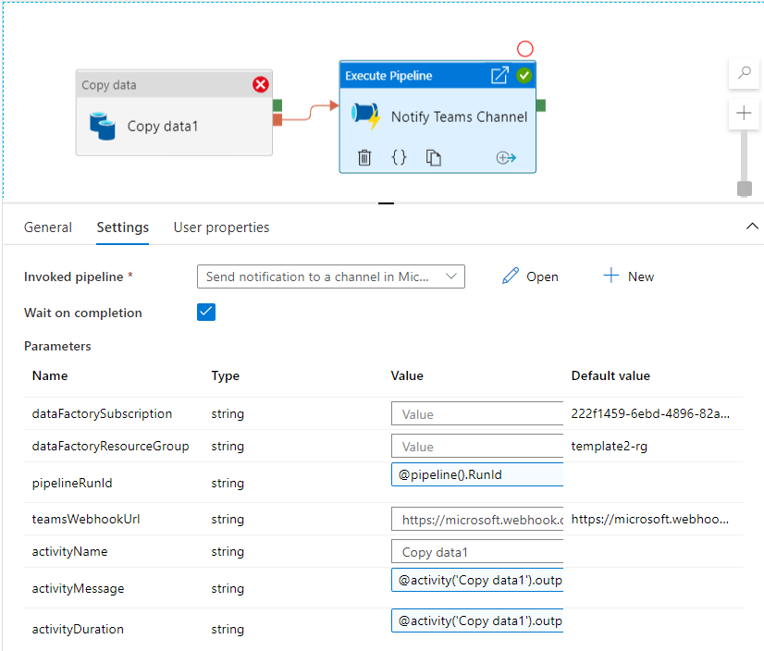Open the code view curly braces icon

(x=399, y=157)
